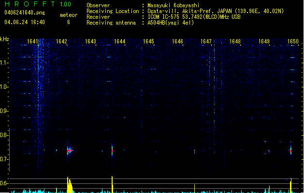Click the 1644 time marker

(120, 41)
